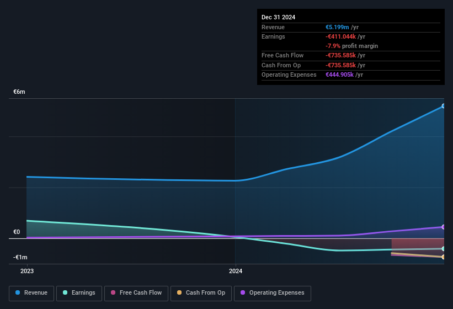Click the 2024 x-axis label

pyautogui.click(x=236, y=271)
